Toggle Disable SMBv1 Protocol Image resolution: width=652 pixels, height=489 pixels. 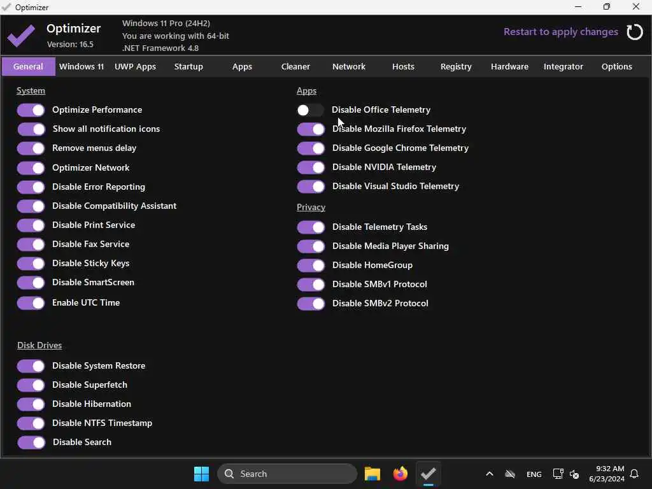311,285
